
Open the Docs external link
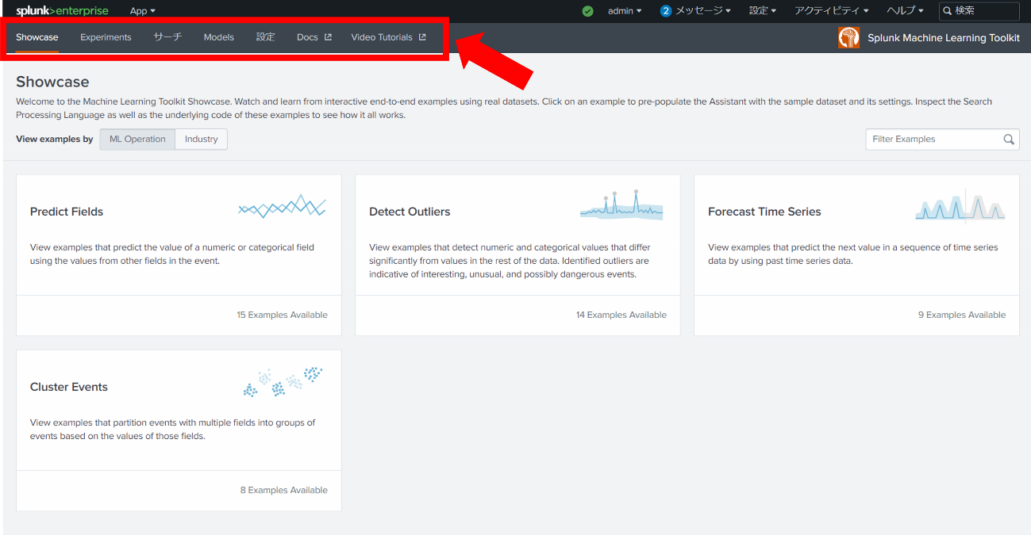click(314, 37)
